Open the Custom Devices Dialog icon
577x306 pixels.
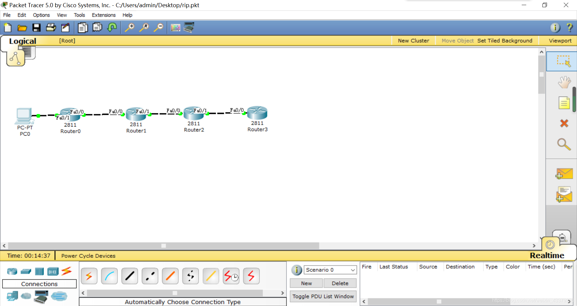(x=189, y=28)
